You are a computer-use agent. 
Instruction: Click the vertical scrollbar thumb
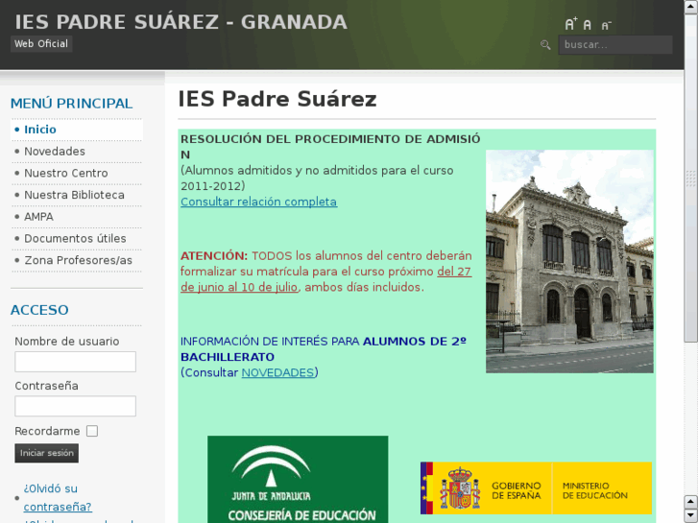(x=690, y=178)
